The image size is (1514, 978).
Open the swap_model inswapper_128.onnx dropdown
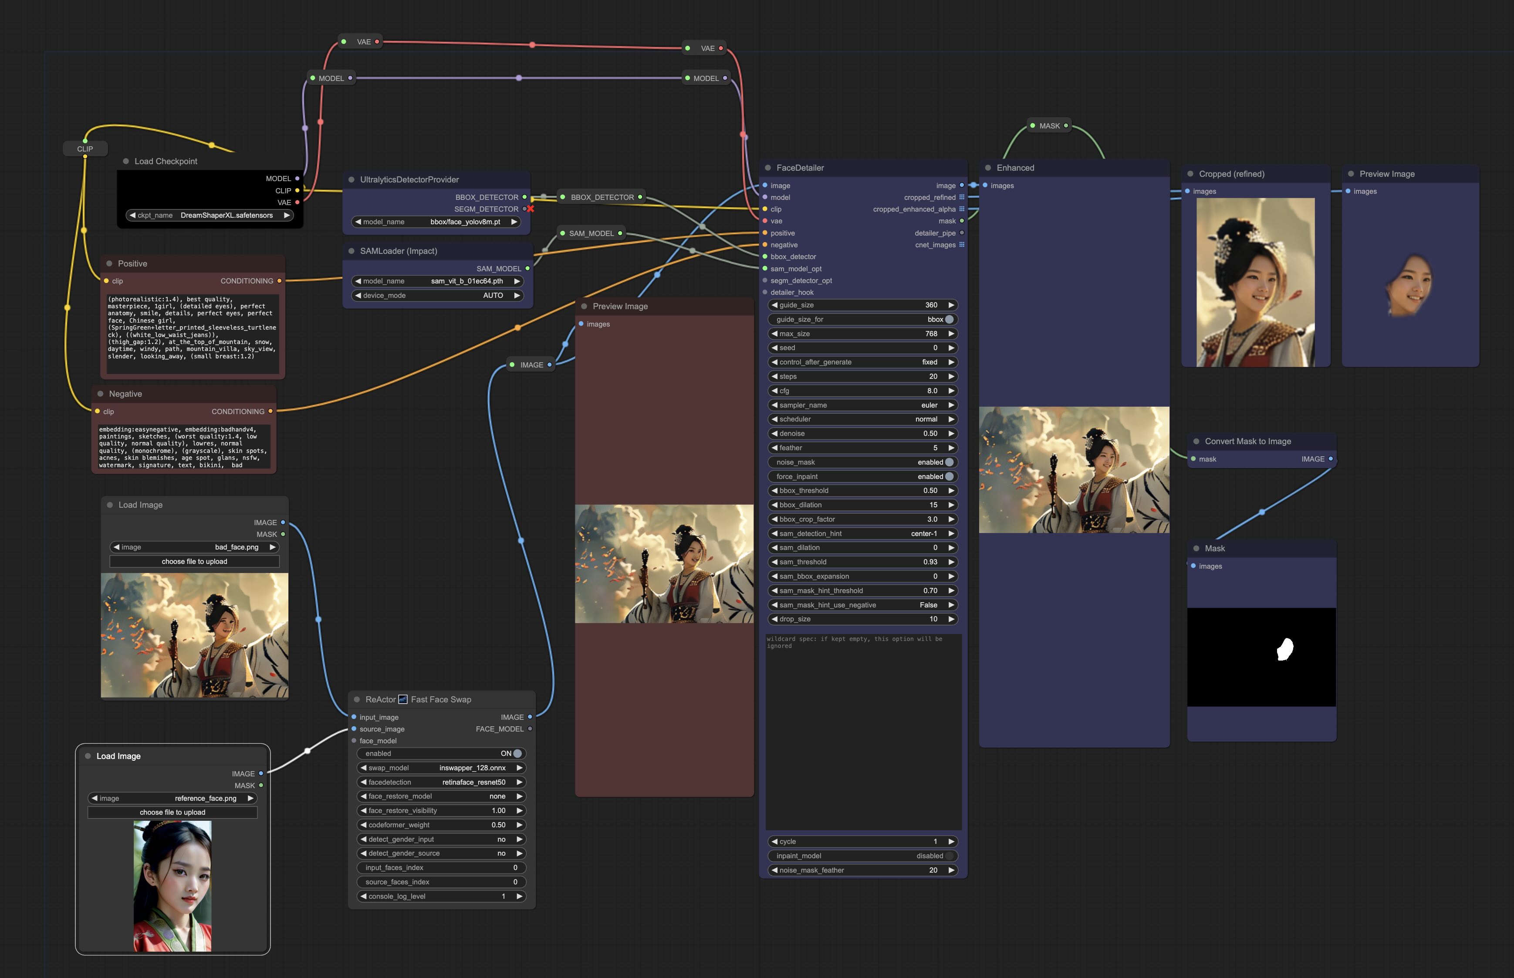pyautogui.click(x=441, y=768)
